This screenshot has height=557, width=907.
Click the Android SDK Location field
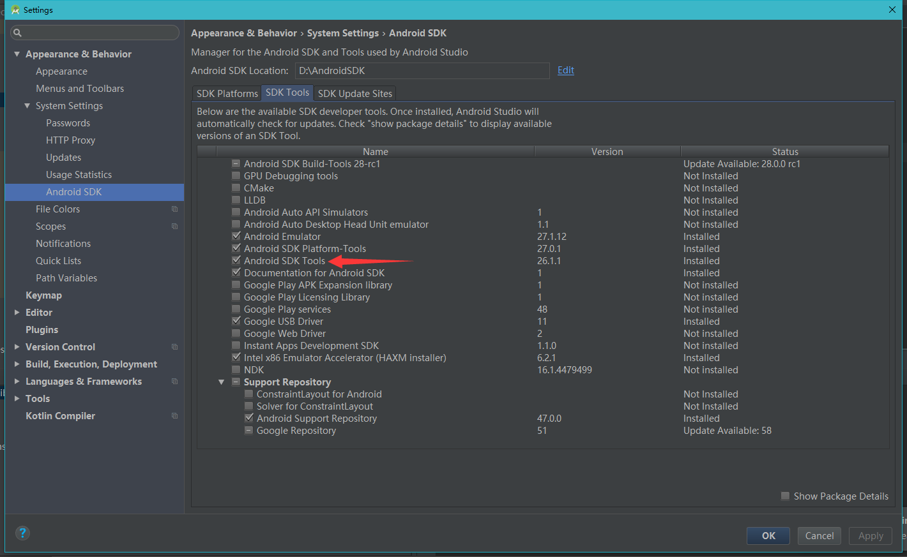[422, 71]
